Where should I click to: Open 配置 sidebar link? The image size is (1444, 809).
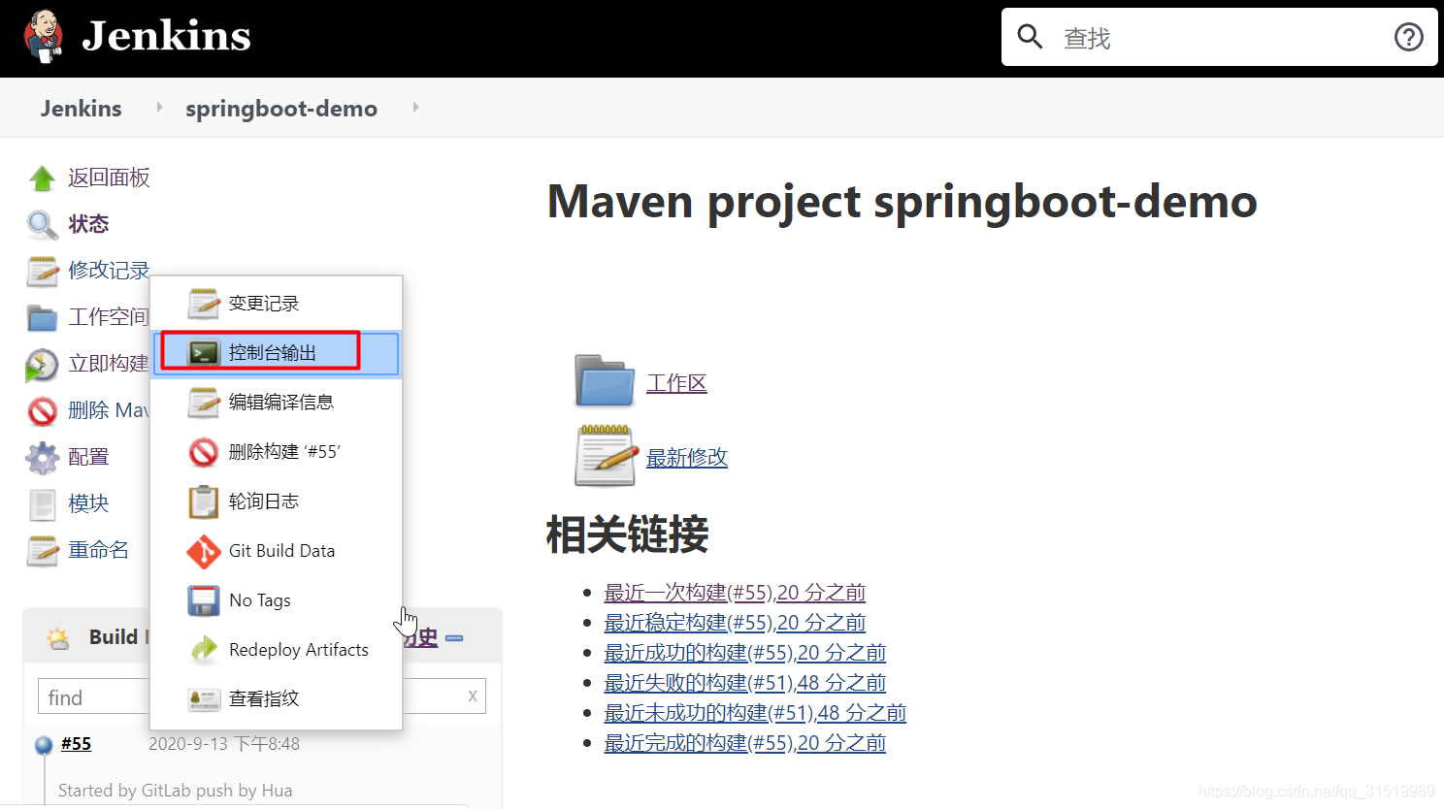point(88,457)
